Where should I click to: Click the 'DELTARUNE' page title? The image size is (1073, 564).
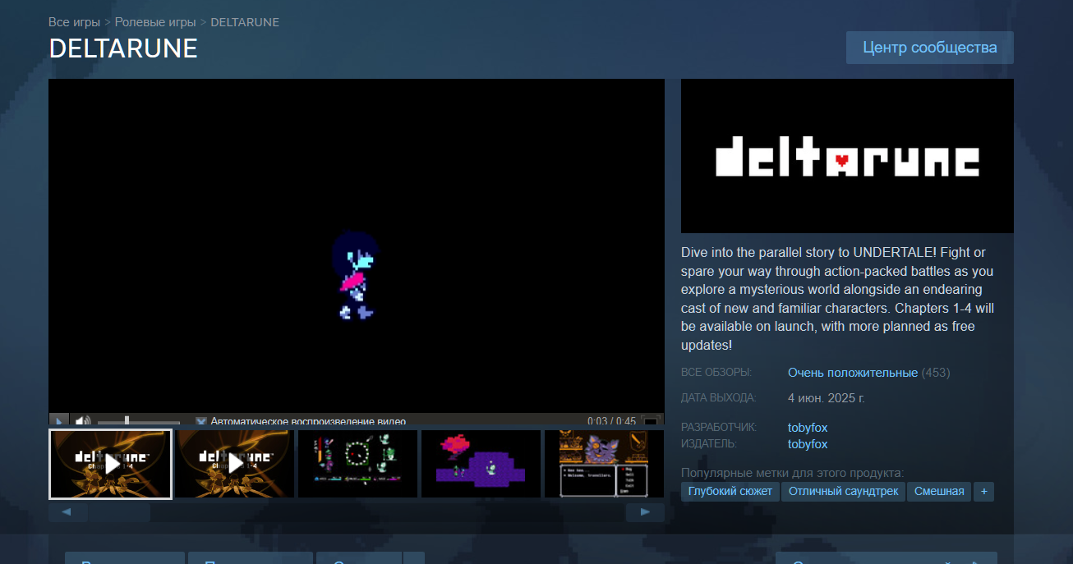(x=123, y=48)
